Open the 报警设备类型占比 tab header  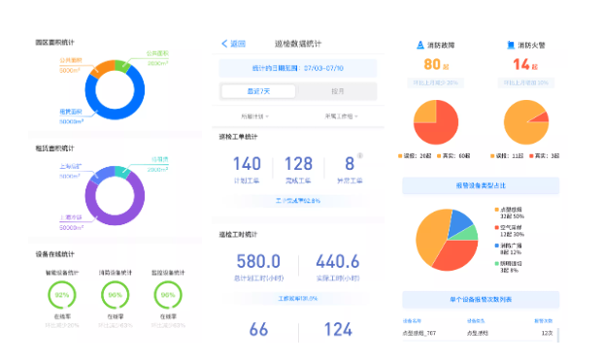tap(481, 185)
